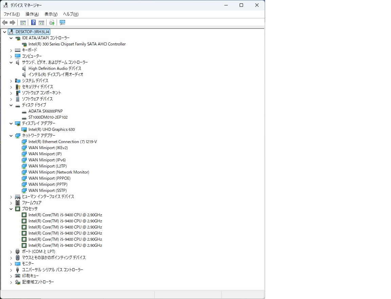Screen dimensions: 391x299
Task: Open the ファイル(F) menu
Action: pyautogui.click(x=12, y=14)
